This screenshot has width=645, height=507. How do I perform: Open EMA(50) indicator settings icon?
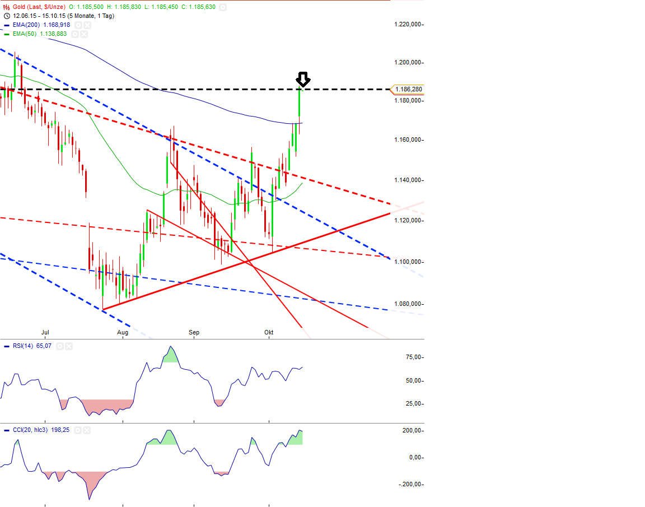click(x=74, y=34)
